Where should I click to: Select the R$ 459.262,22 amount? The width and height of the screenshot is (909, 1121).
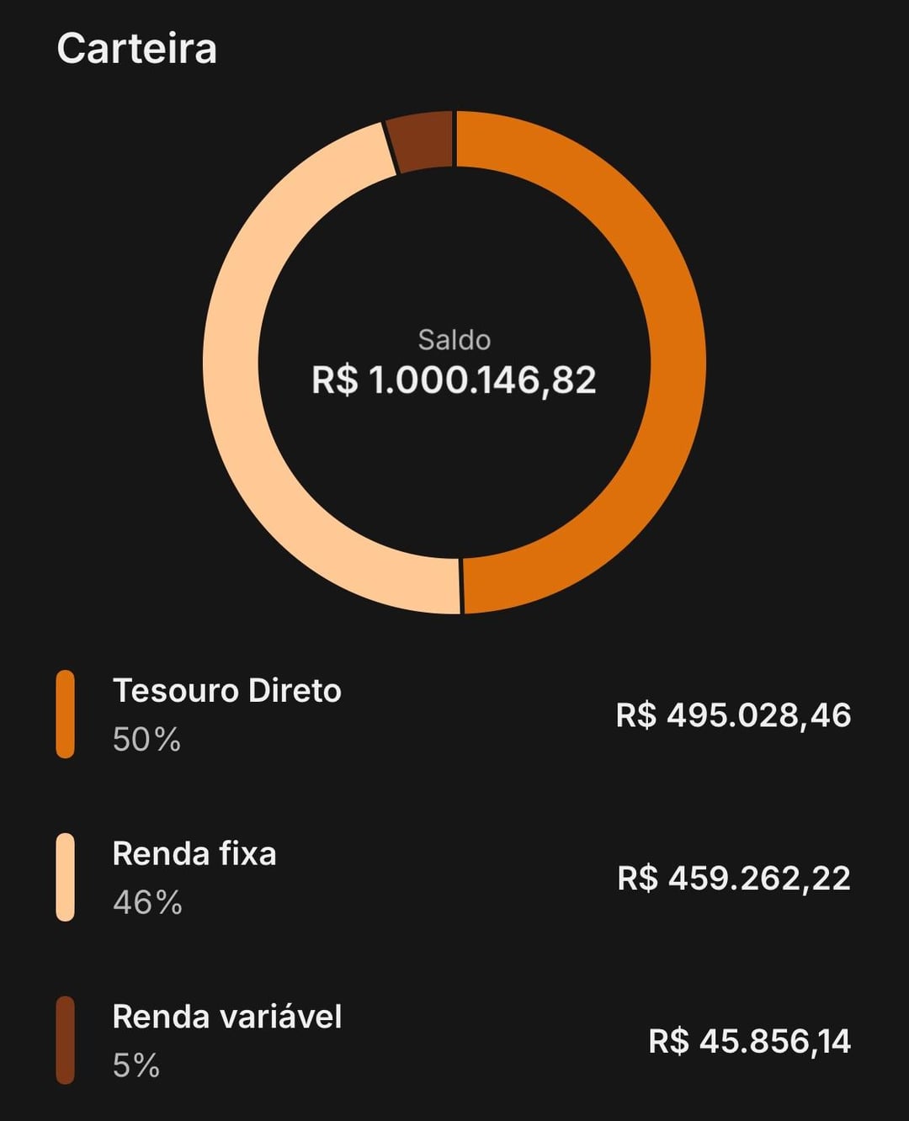734,879
